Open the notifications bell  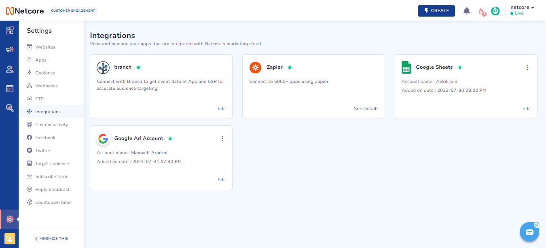467,11
